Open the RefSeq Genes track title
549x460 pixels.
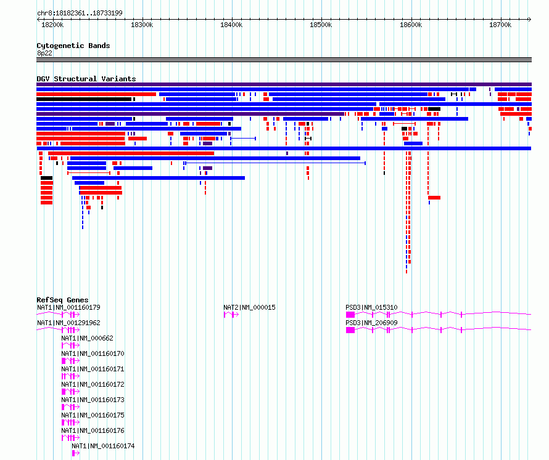pyautogui.click(x=62, y=300)
